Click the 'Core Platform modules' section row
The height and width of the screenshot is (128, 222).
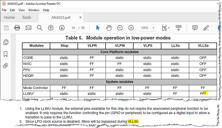[119, 52]
